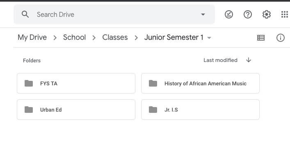
Task: Open the Help question mark icon
Action: point(248,14)
